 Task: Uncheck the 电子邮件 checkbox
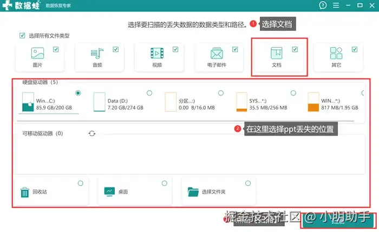pos(235,49)
